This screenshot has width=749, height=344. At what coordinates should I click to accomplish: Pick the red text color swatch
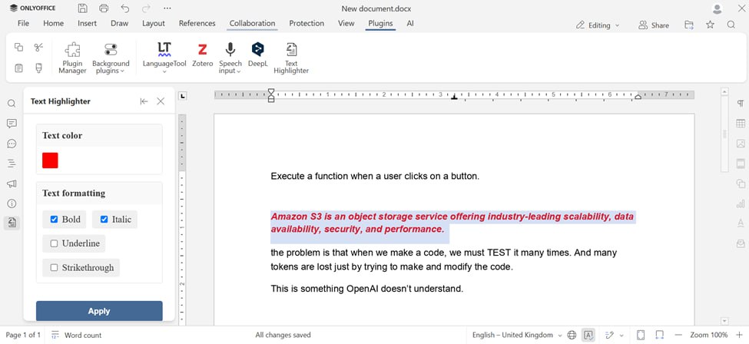click(x=50, y=160)
